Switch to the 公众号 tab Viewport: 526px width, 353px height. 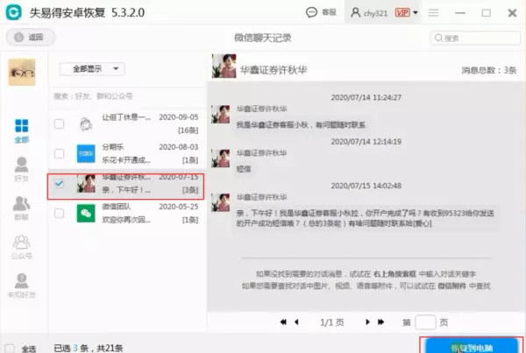(x=21, y=247)
